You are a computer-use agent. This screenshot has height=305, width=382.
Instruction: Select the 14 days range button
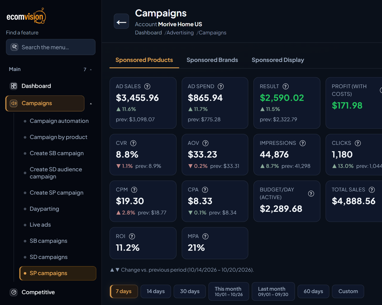tap(156, 291)
